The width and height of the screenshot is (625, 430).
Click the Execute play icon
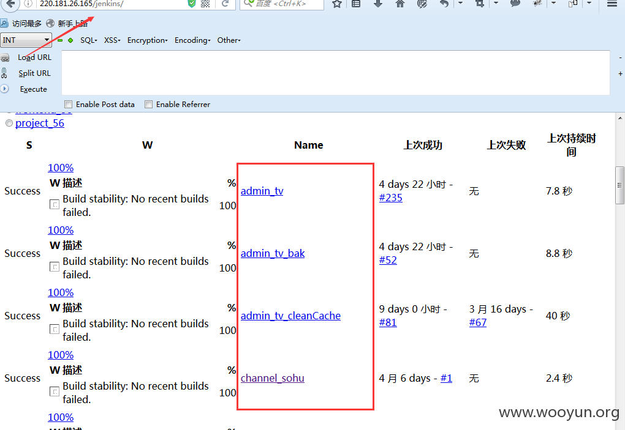(4, 89)
